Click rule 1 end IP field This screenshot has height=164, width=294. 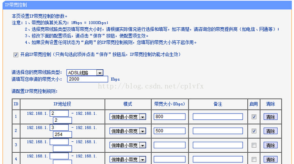(62, 120)
